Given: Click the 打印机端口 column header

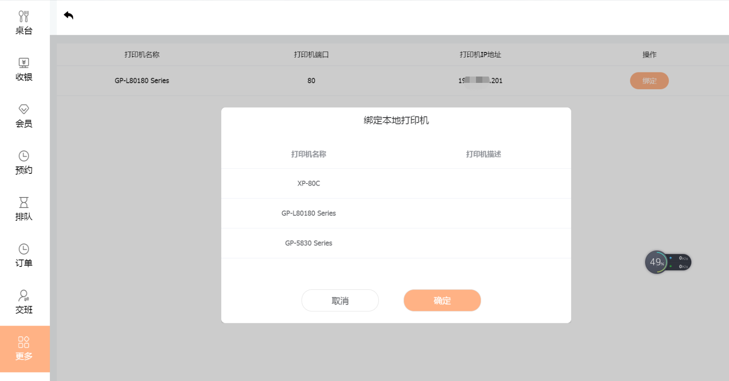Looking at the screenshot, I should (x=311, y=55).
